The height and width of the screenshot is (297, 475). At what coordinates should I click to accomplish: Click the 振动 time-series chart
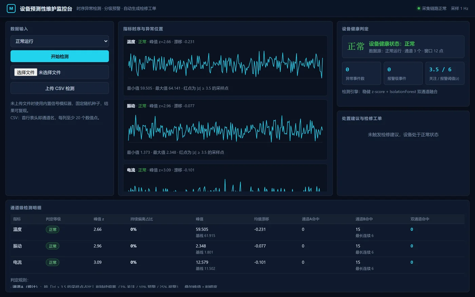pos(225,128)
